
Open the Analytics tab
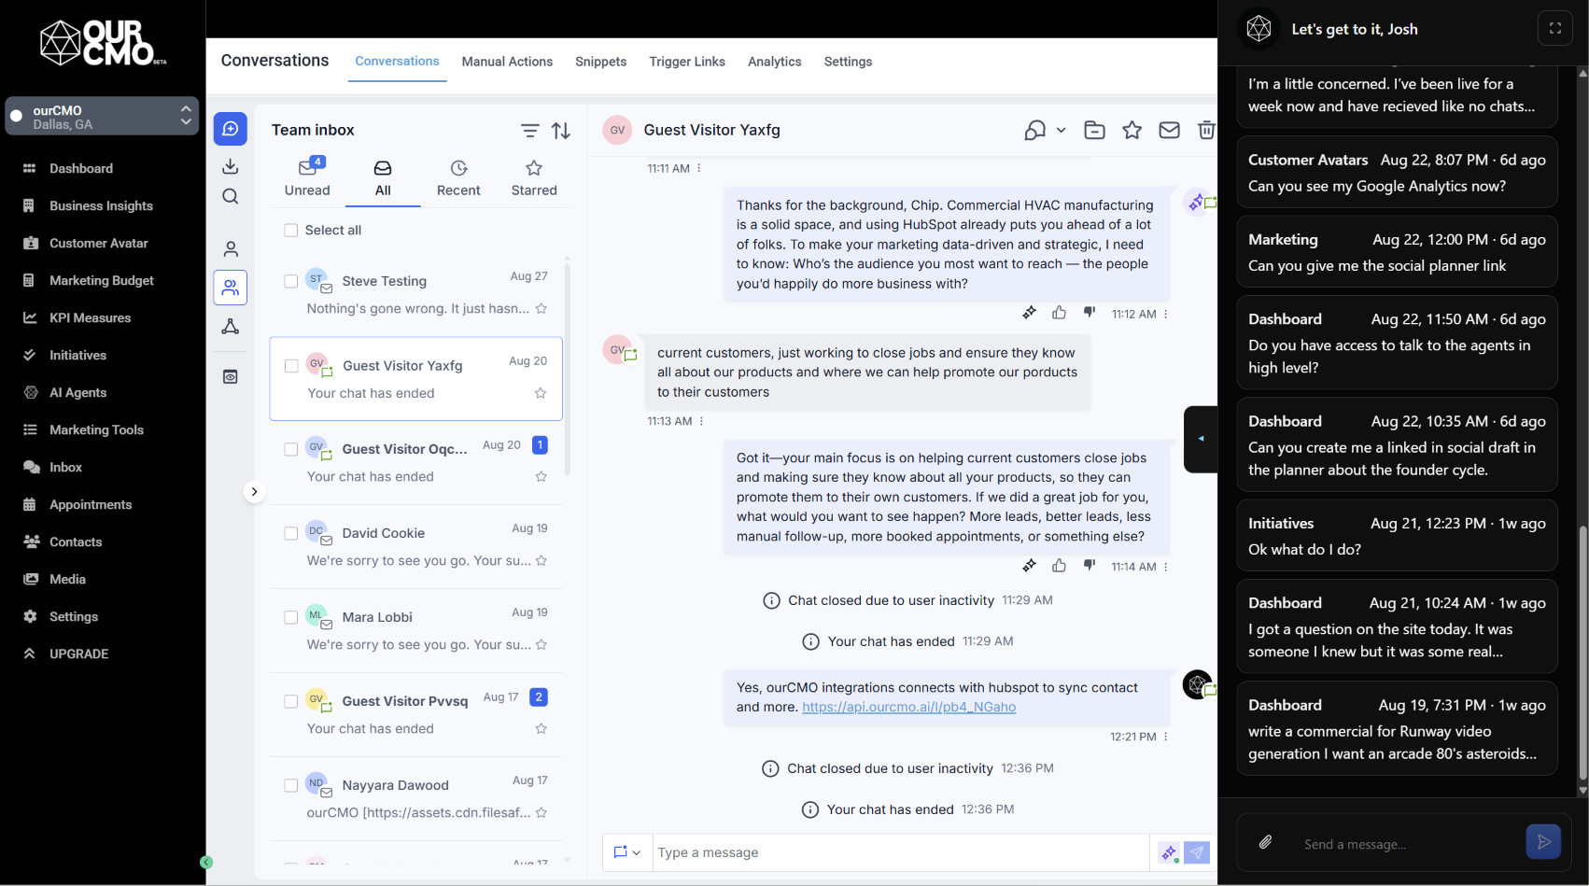click(x=775, y=62)
